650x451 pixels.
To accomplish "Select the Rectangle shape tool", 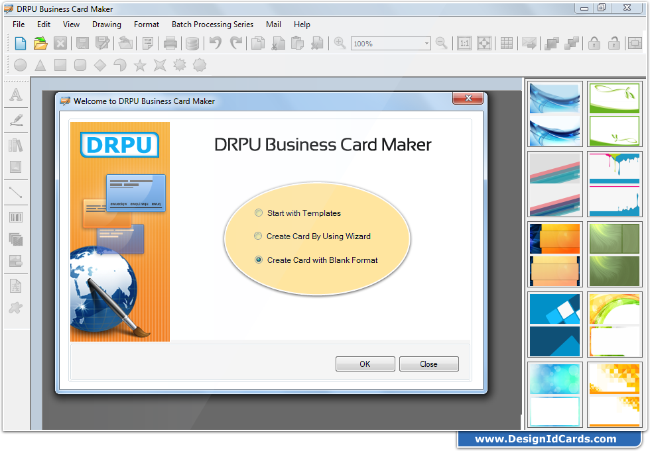I will 60,65.
